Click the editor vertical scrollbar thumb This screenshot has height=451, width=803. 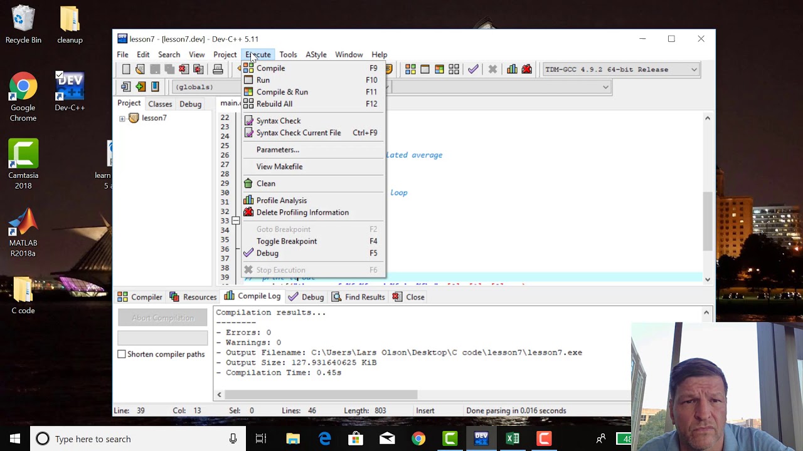708,220
